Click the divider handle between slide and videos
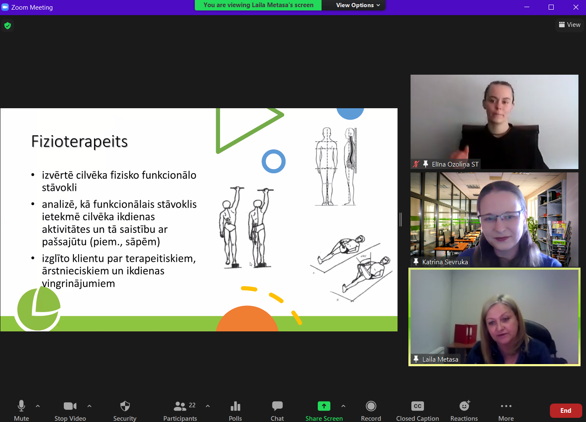Image resolution: width=586 pixels, height=422 pixels. click(x=400, y=219)
